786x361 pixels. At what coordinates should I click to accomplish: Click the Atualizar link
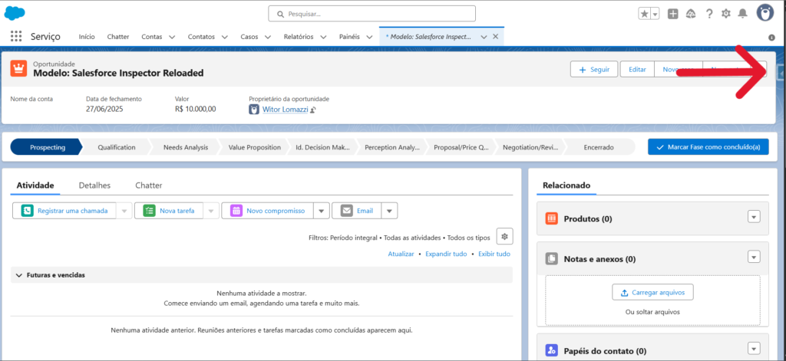click(x=401, y=254)
